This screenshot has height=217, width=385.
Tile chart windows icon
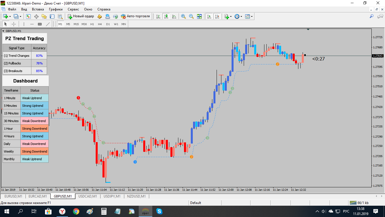(199, 16)
